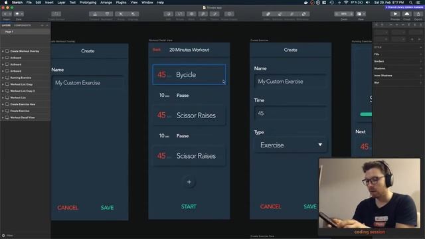
Task: Apply the Difference boolean operation
Action: coord(303,14)
